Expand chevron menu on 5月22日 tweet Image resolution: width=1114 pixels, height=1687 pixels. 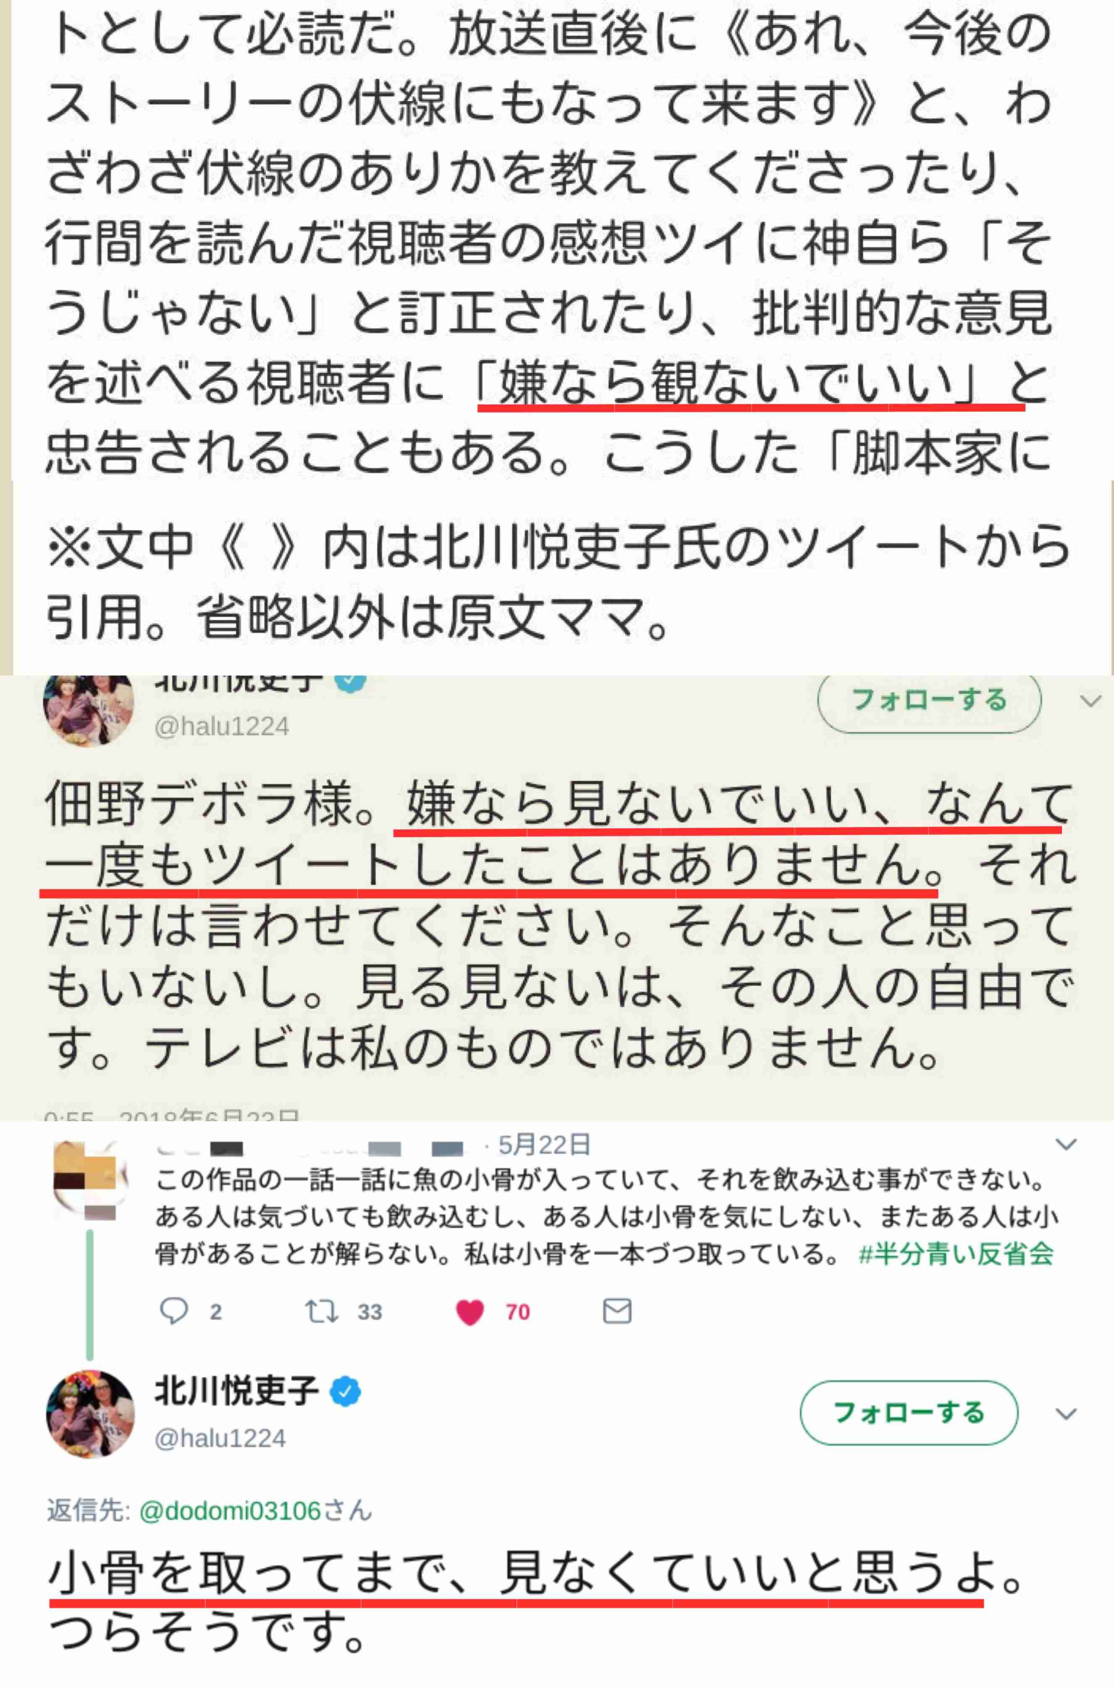point(1067,1144)
